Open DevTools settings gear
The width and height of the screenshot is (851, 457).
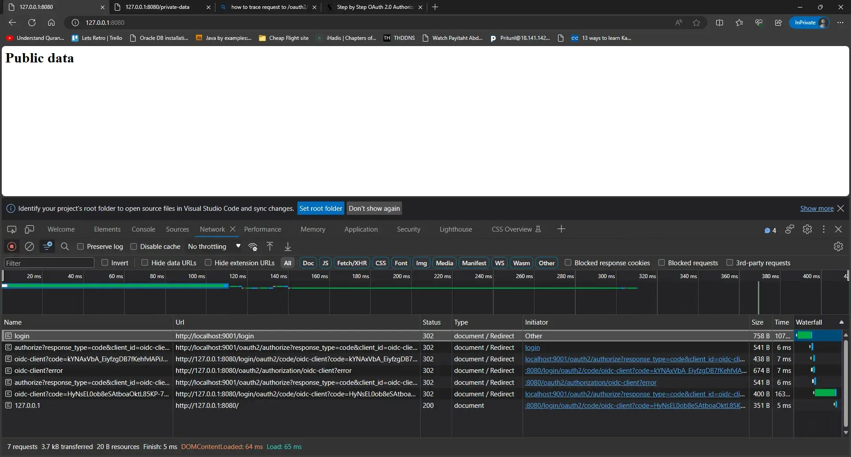click(807, 229)
